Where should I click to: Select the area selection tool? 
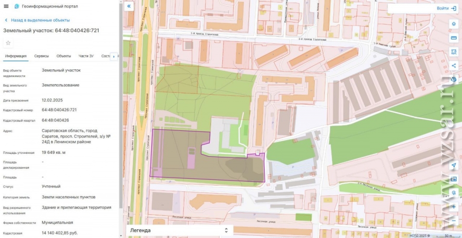click(x=454, y=52)
